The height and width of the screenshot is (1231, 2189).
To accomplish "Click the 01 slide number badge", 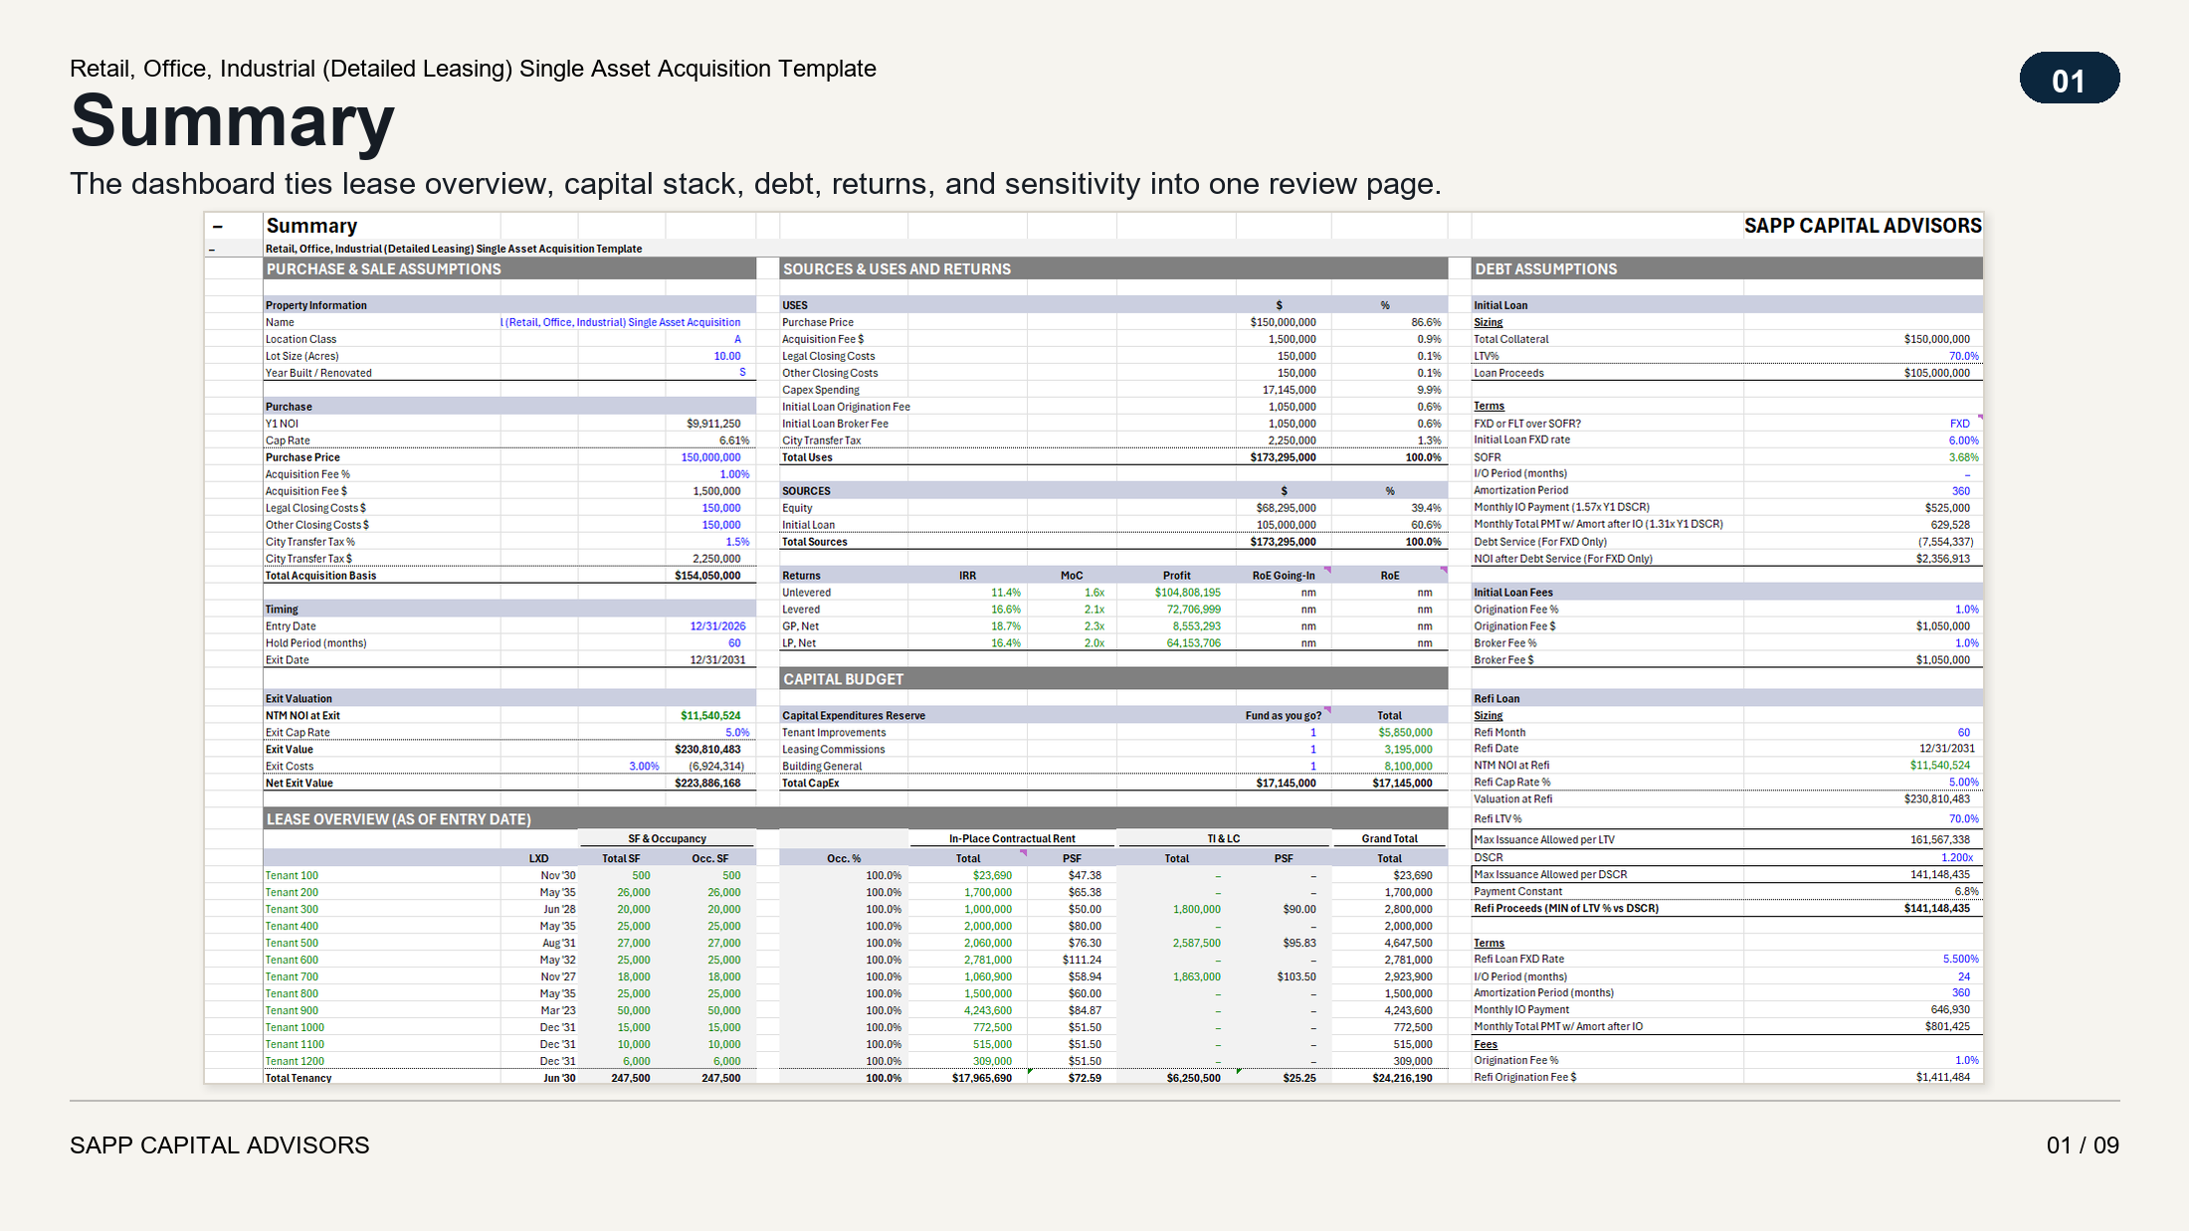I will pyautogui.click(x=2069, y=79).
